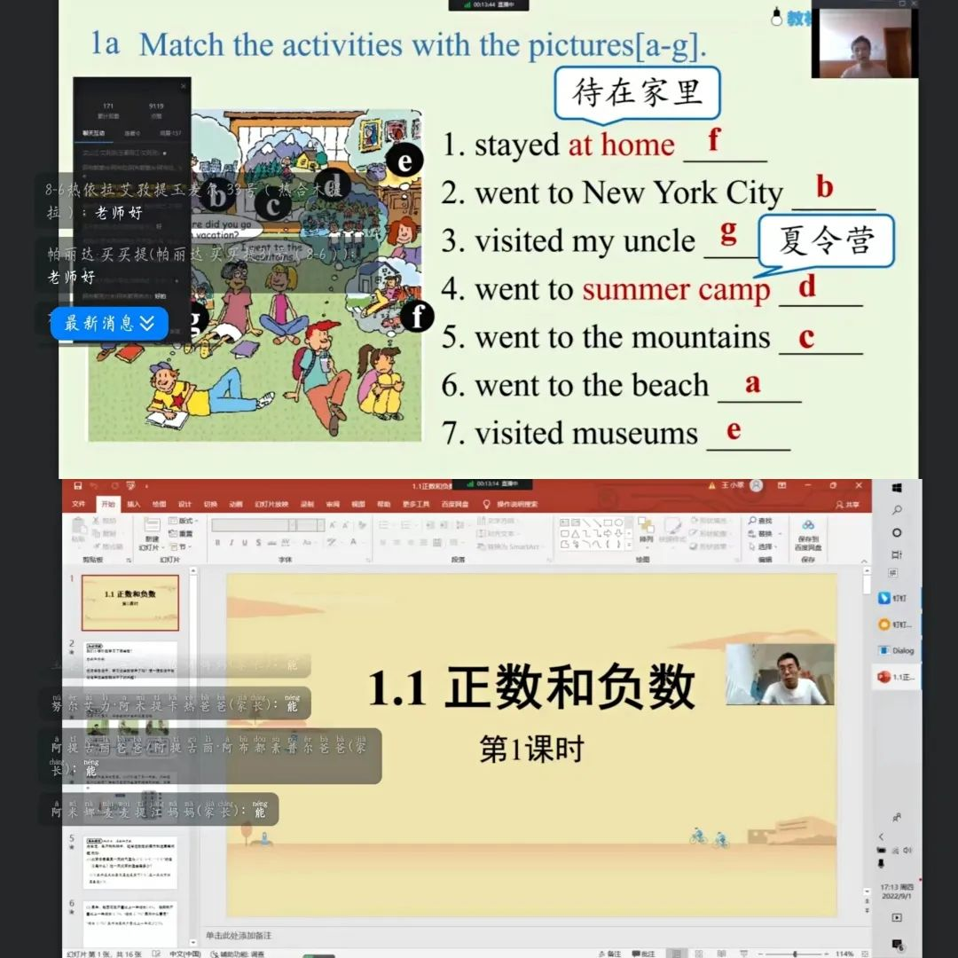This screenshot has height=958, width=958.
Task: Toggle the Notes (备注) pane in status bar
Action: click(609, 954)
